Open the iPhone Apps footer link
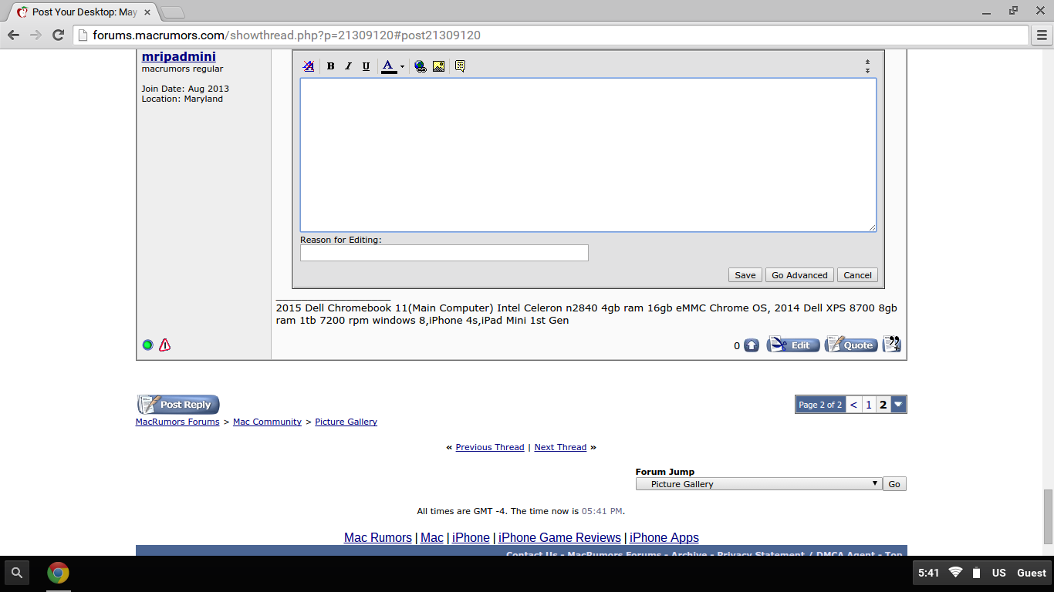This screenshot has height=592, width=1054. [664, 538]
